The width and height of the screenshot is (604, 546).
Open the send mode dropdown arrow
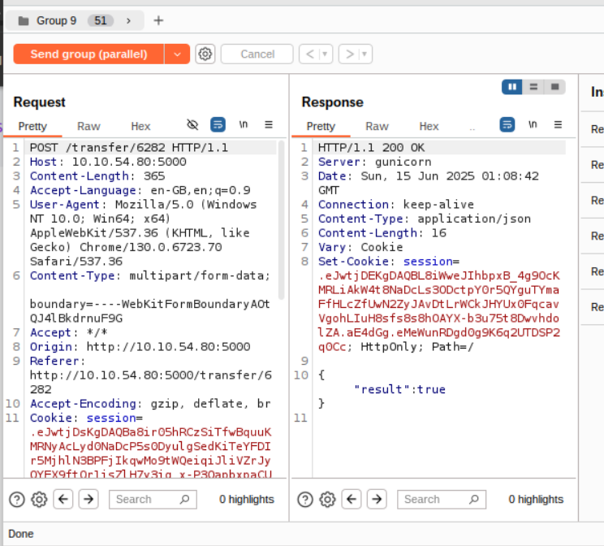(177, 54)
